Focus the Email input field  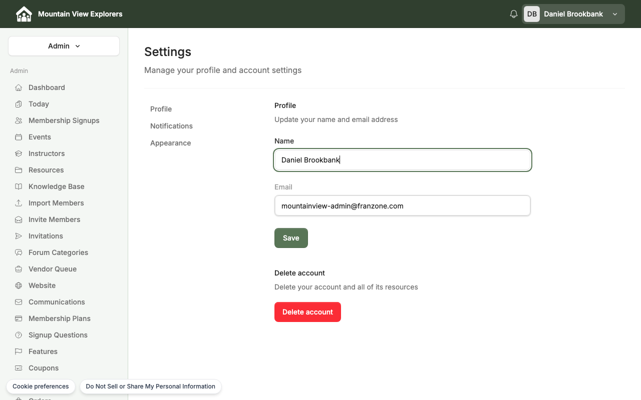(403, 206)
